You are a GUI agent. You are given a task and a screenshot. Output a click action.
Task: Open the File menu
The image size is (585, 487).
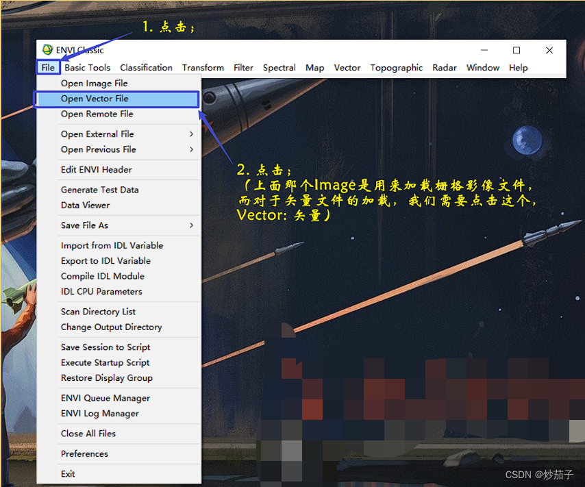coord(48,68)
